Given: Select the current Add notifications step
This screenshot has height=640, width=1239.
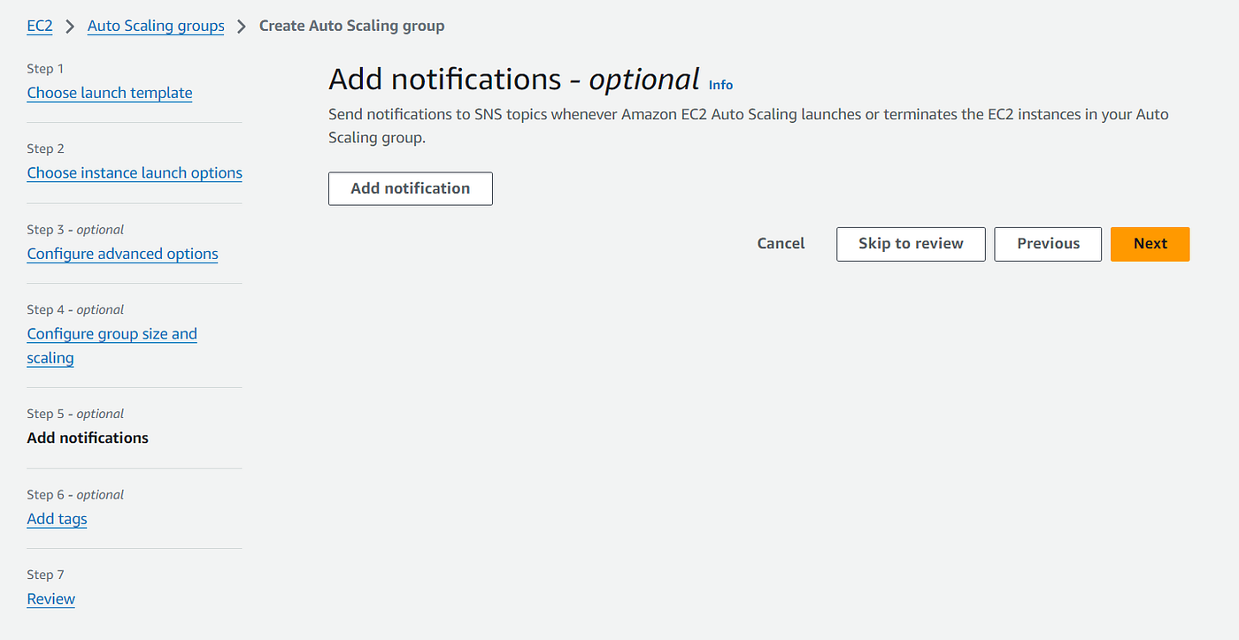Looking at the screenshot, I should [x=88, y=438].
